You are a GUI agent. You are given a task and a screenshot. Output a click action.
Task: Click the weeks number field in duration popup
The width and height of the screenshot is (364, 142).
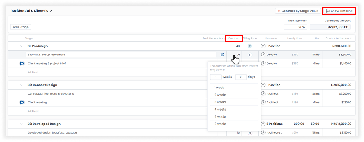coord(216,77)
